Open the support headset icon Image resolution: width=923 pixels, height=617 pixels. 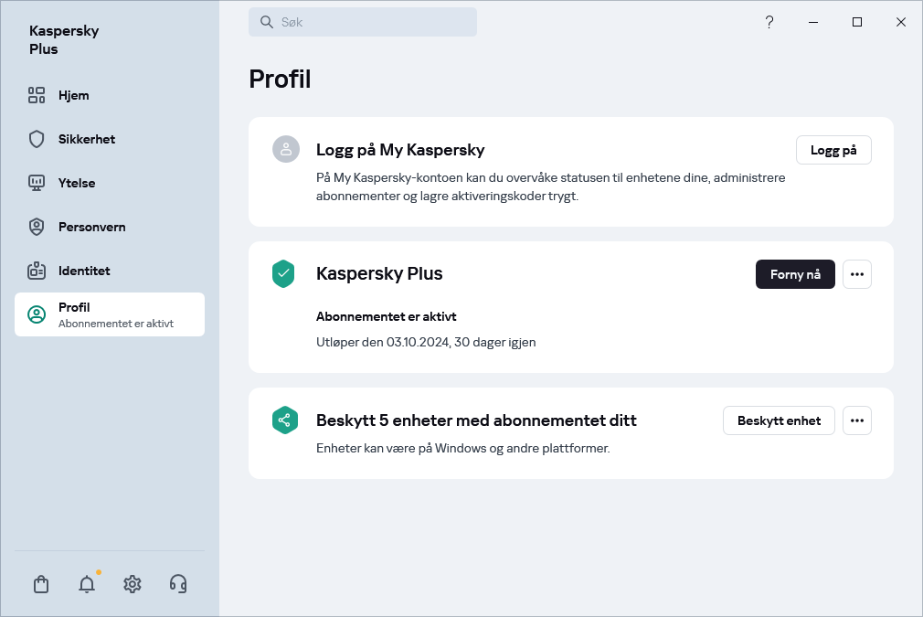(178, 584)
